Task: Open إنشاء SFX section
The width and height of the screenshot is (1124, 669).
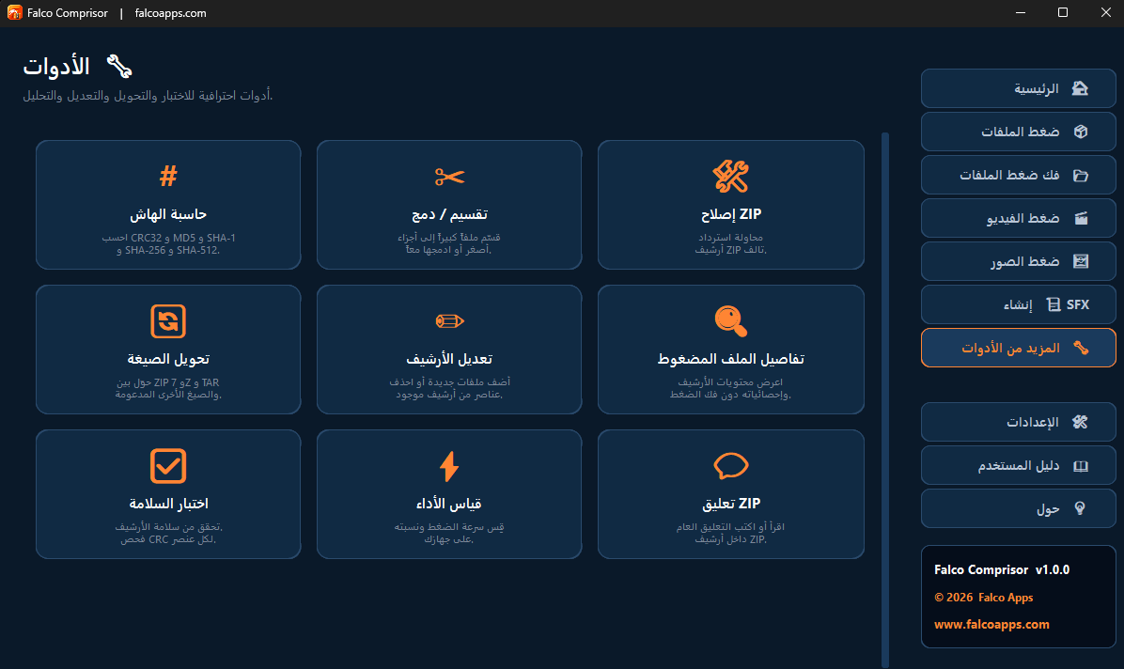Action: coord(1018,304)
